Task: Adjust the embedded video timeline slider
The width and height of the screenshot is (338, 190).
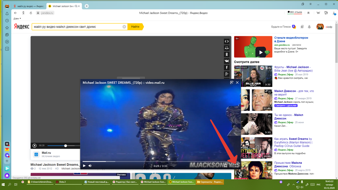Action: (66, 146)
